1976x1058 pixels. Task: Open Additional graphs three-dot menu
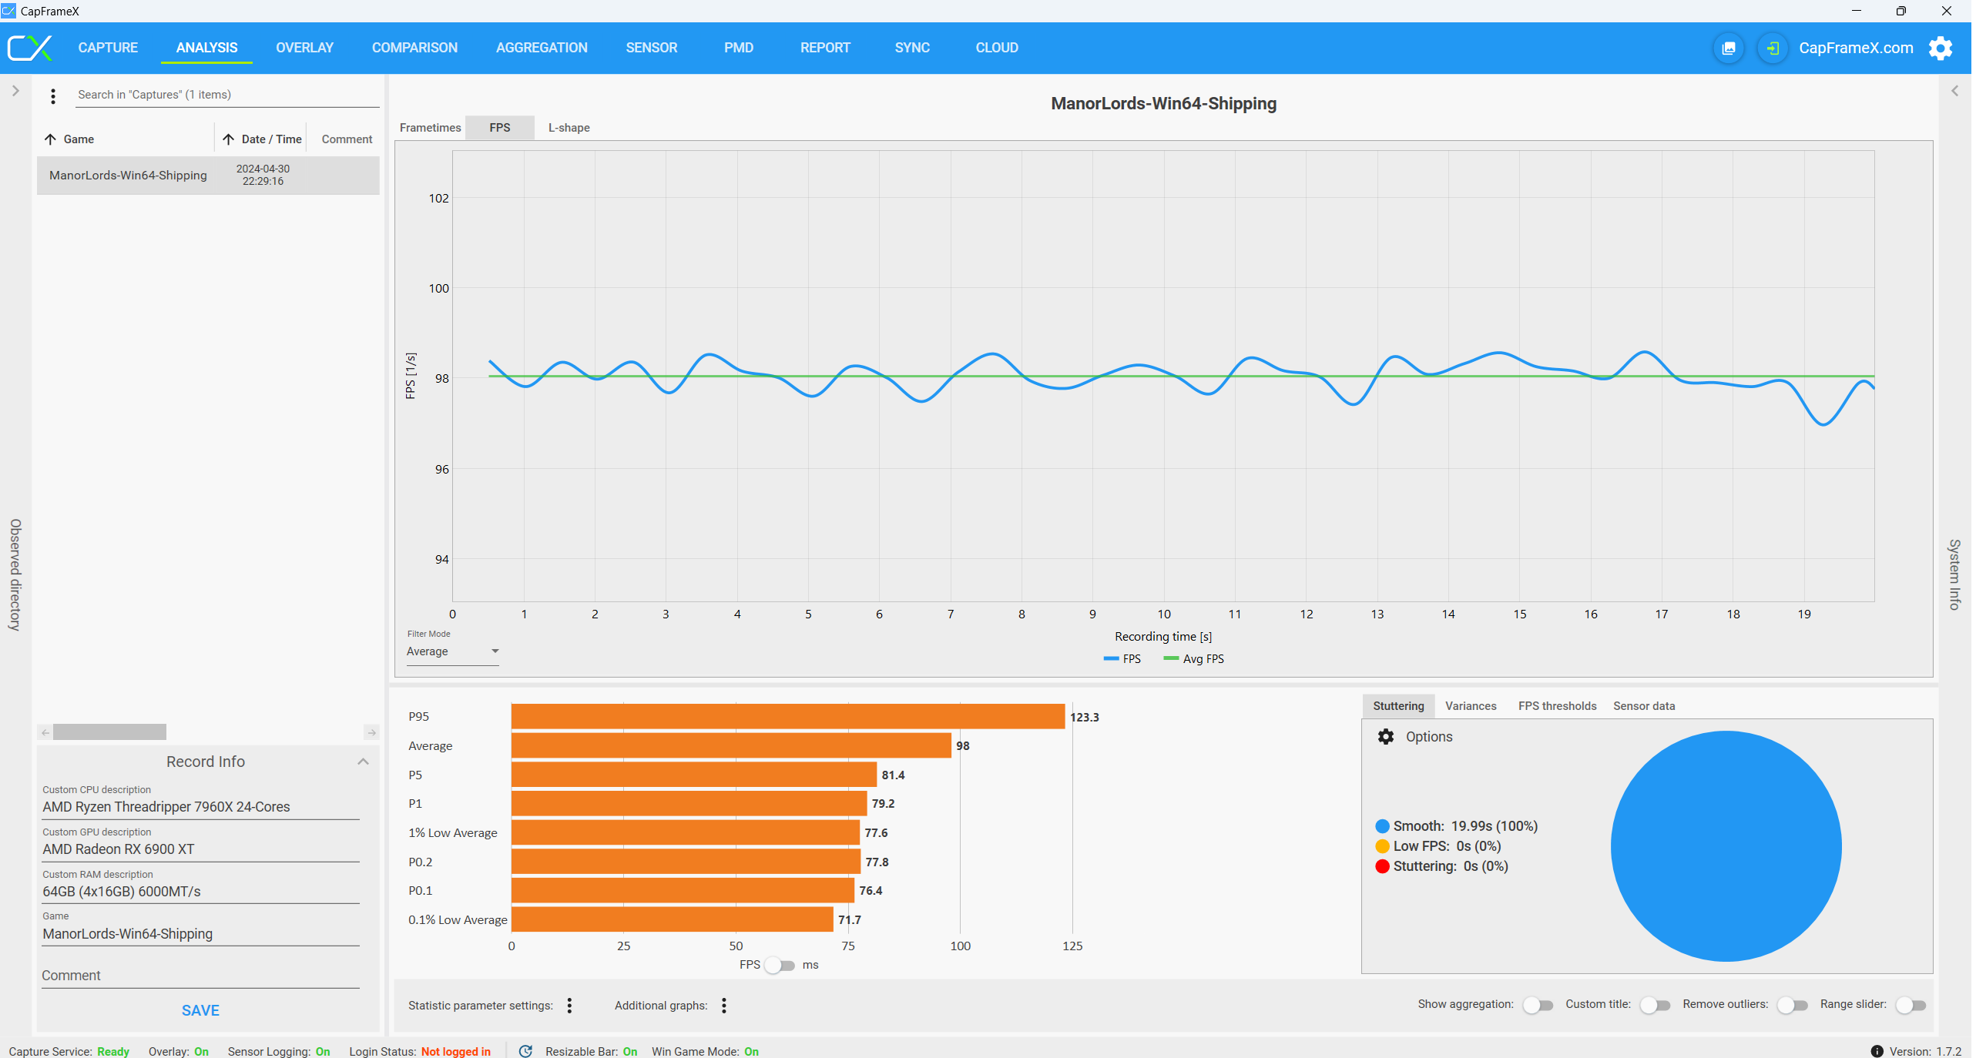[x=726, y=1006]
